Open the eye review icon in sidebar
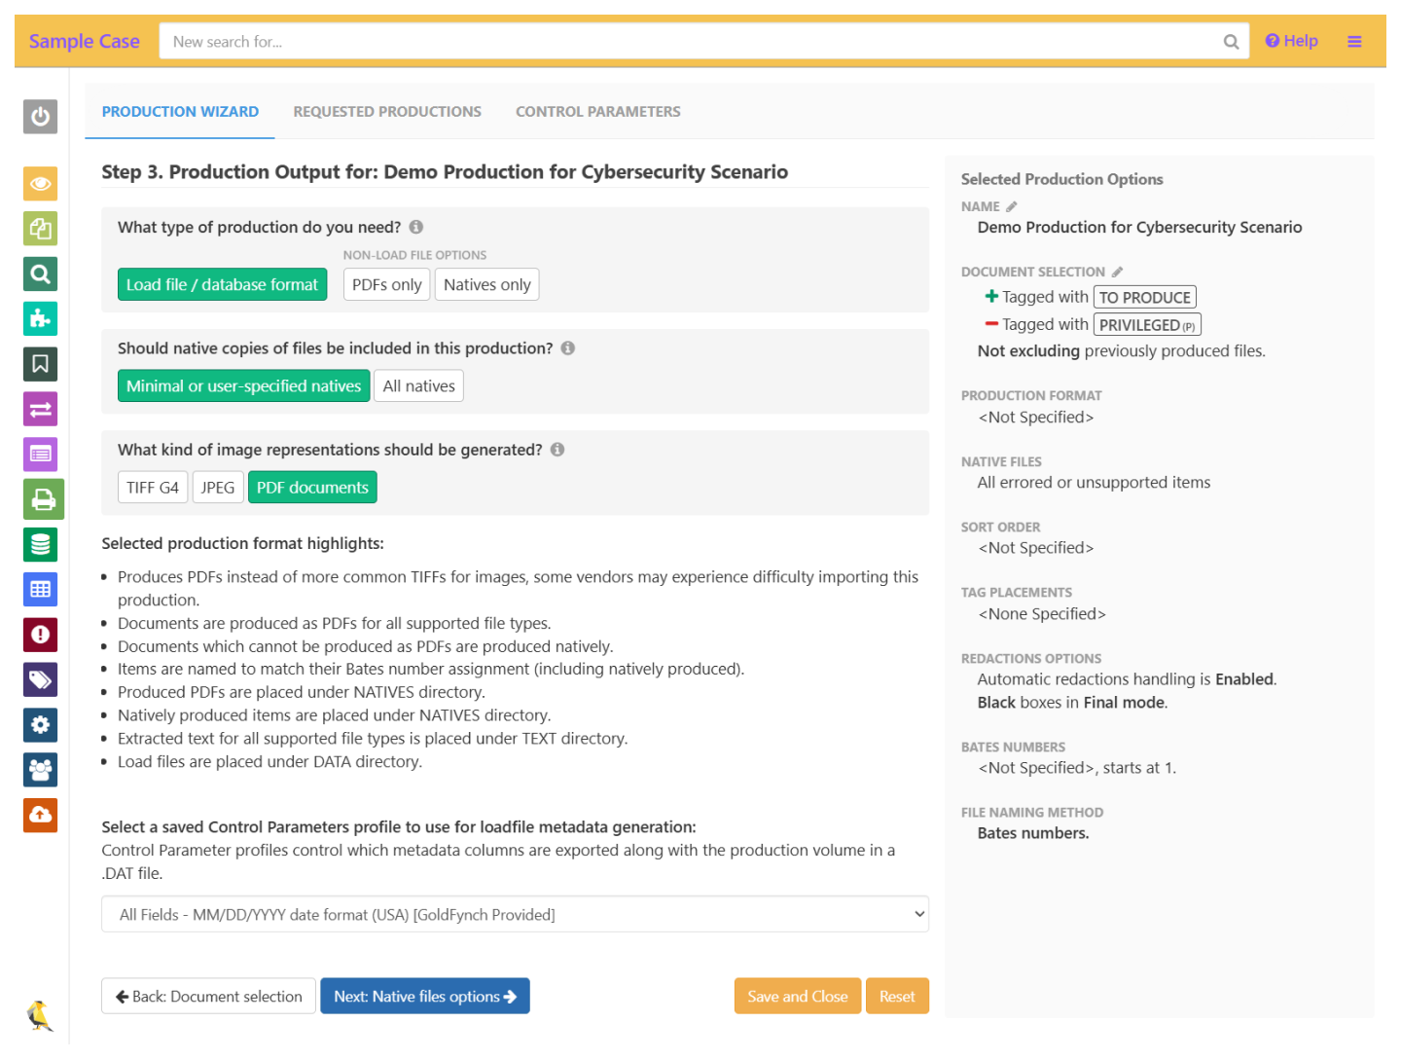The height and width of the screenshot is (1059, 1401). [41, 183]
